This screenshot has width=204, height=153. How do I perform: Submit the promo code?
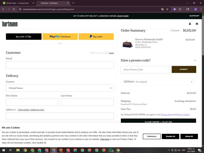pyautogui.click(x=184, y=69)
